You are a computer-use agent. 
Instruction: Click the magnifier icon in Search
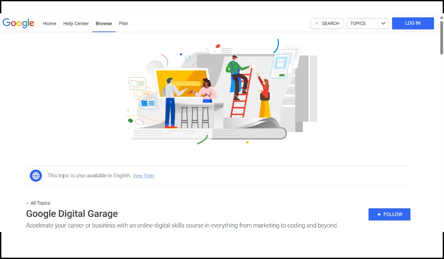coord(317,23)
